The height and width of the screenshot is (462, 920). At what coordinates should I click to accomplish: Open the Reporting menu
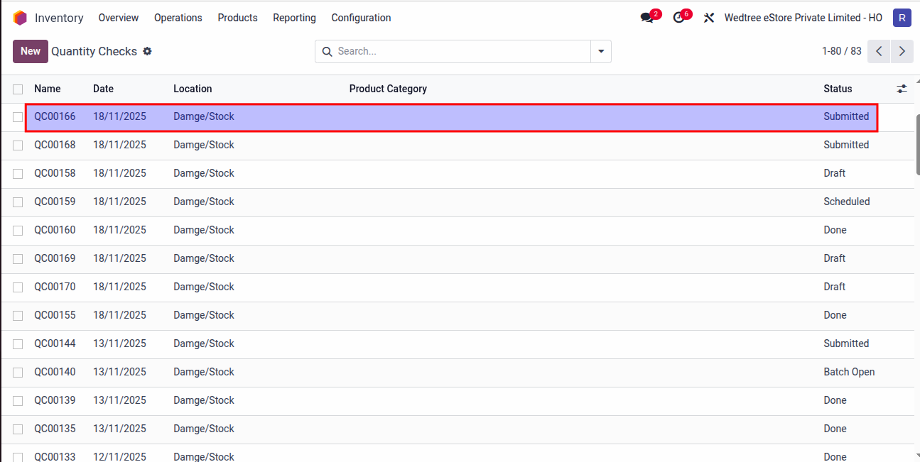(294, 18)
